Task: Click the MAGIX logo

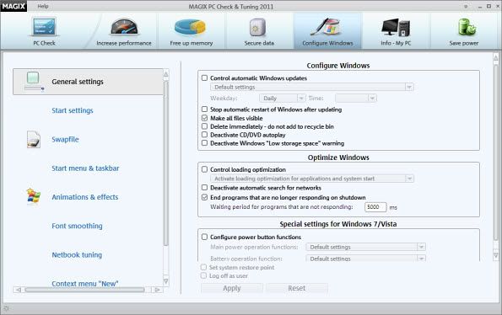Action: tap(13, 6)
